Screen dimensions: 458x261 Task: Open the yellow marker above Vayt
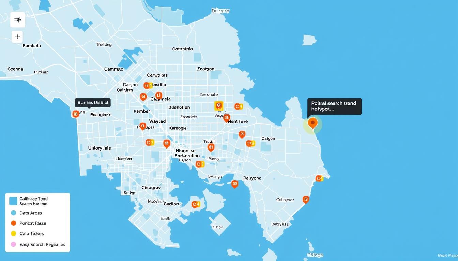point(218,106)
